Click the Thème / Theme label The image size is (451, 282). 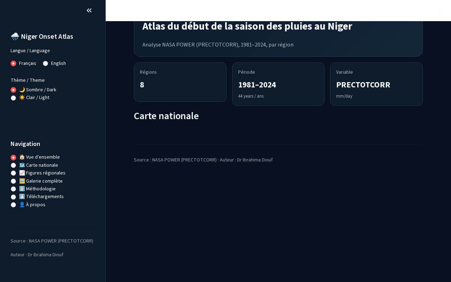pyautogui.click(x=27, y=80)
